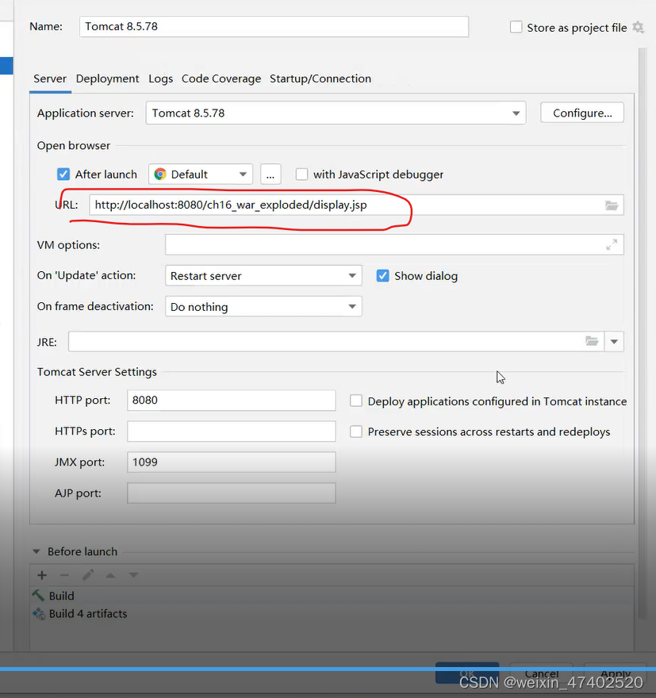This screenshot has height=698, width=656.
Task: Switch to the Deployment tab
Action: click(x=108, y=79)
